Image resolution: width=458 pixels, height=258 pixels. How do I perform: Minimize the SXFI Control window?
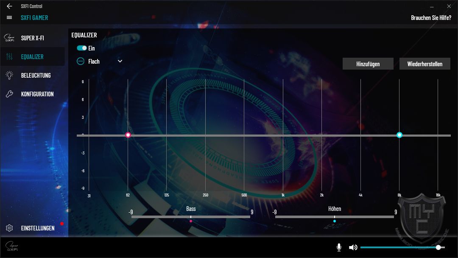tap(432, 6)
